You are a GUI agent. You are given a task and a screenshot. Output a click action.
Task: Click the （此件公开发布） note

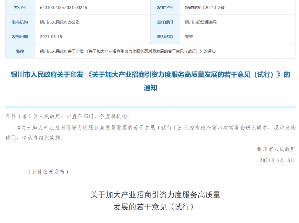48,172
